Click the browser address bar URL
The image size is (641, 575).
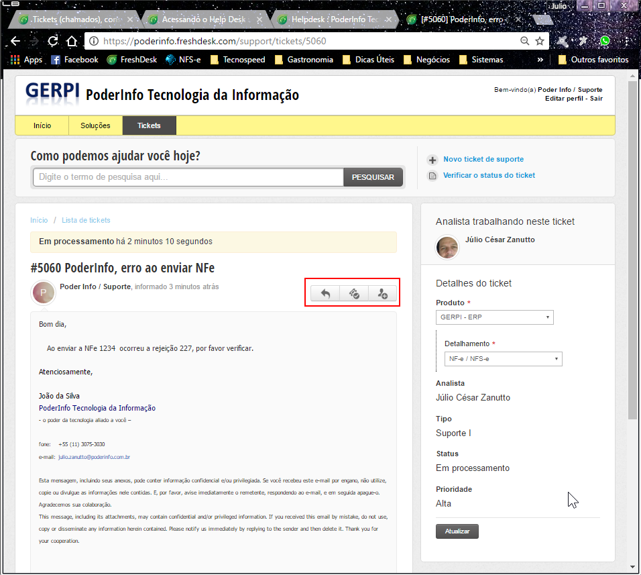215,41
